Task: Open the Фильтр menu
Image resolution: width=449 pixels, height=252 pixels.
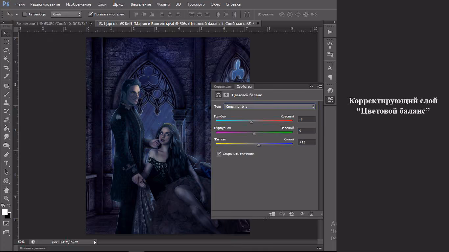Action: click(x=163, y=4)
